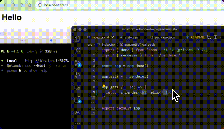Open the VS Code Search view

[x=78, y=51]
